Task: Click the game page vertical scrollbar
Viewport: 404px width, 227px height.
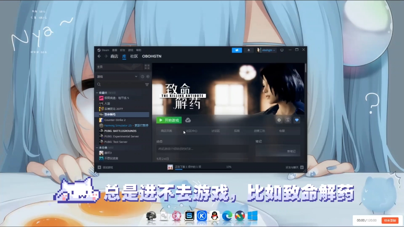Action: (x=306, y=68)
